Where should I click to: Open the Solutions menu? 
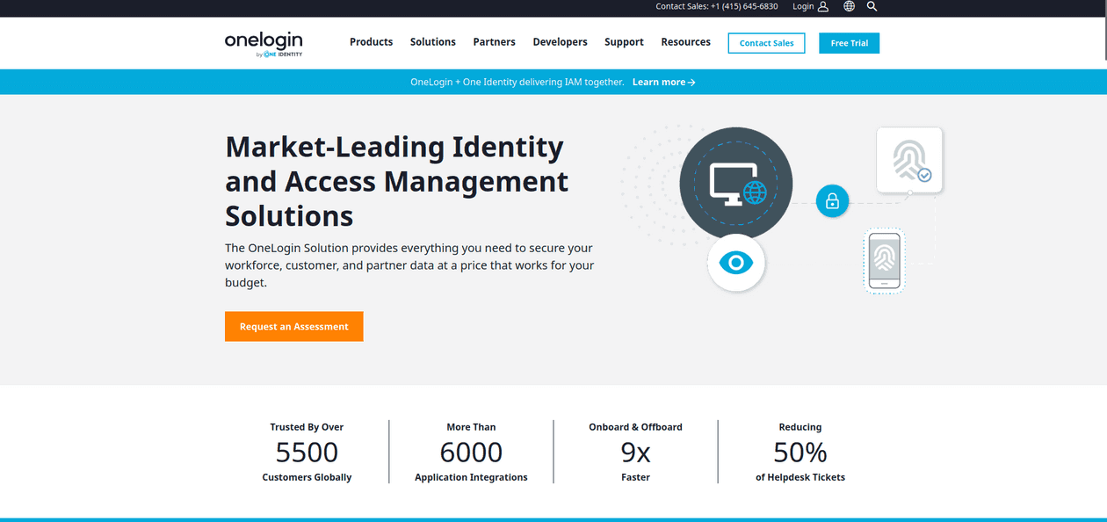point(432,41)
